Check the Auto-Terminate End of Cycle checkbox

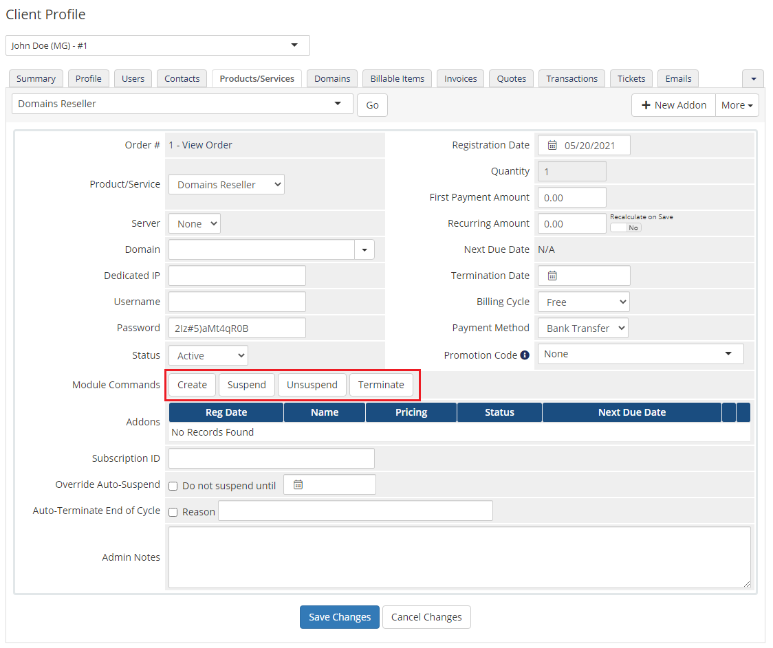tap(173, 512)
